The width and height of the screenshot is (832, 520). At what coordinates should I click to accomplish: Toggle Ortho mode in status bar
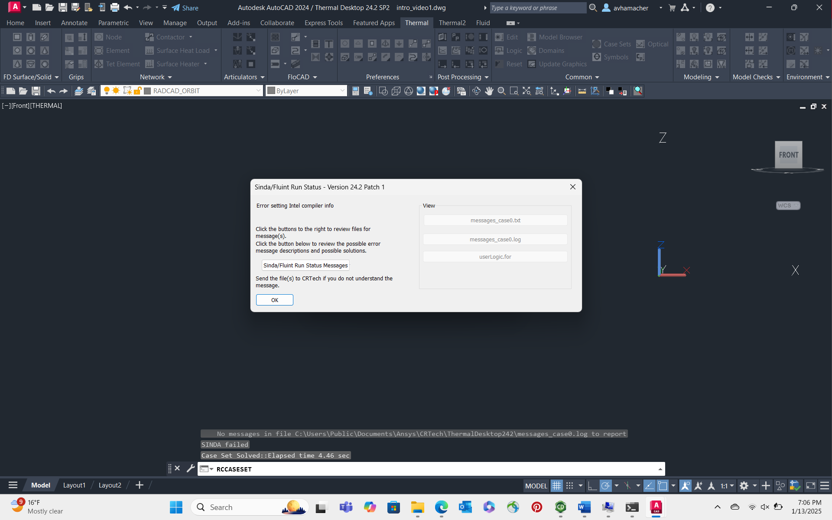tap(592, 486)
